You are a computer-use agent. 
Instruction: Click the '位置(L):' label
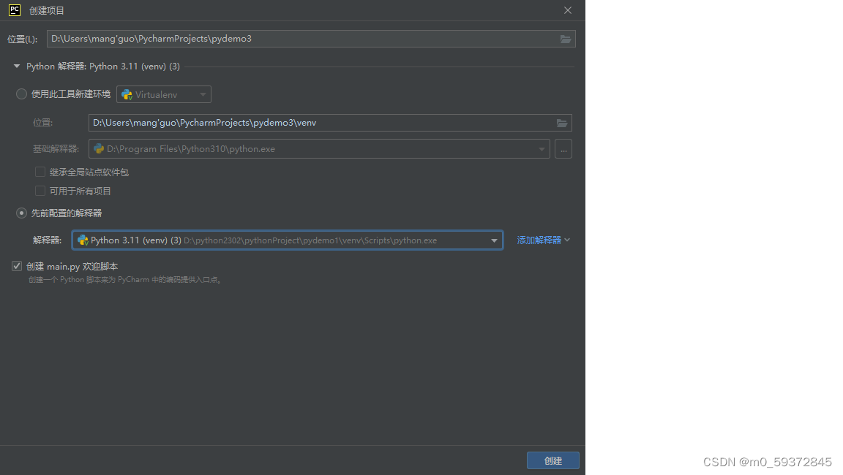[22, 39]
